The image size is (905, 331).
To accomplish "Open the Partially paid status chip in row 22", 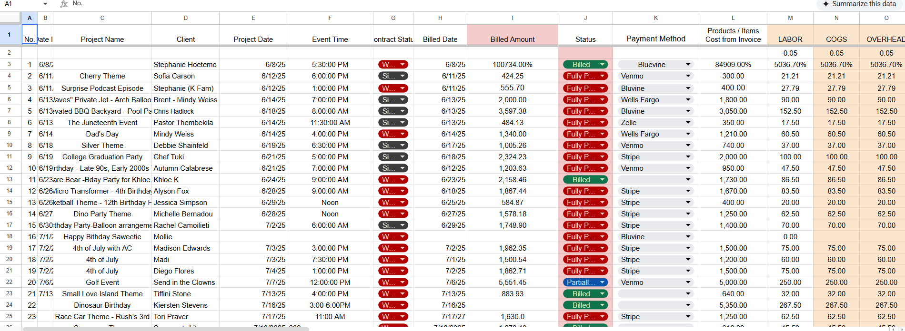I will point(585,282).
